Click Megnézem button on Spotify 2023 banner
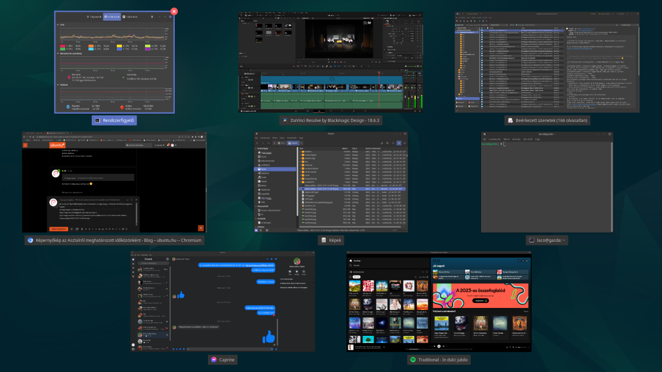Screen dimensions: 662x372 pos(482,300)
